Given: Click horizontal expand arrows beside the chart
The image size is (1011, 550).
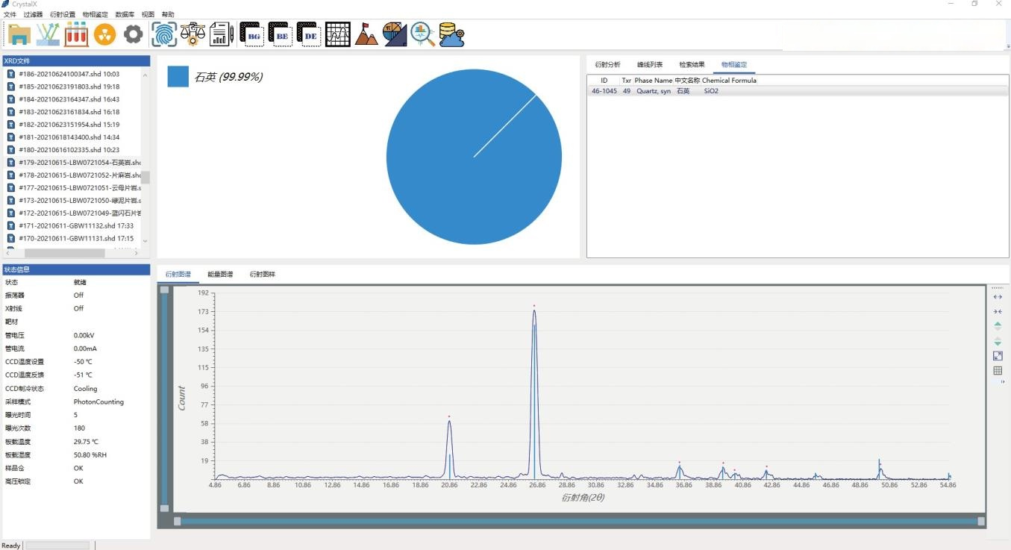Looking at the screenshot, I should [x=998, y=297].
